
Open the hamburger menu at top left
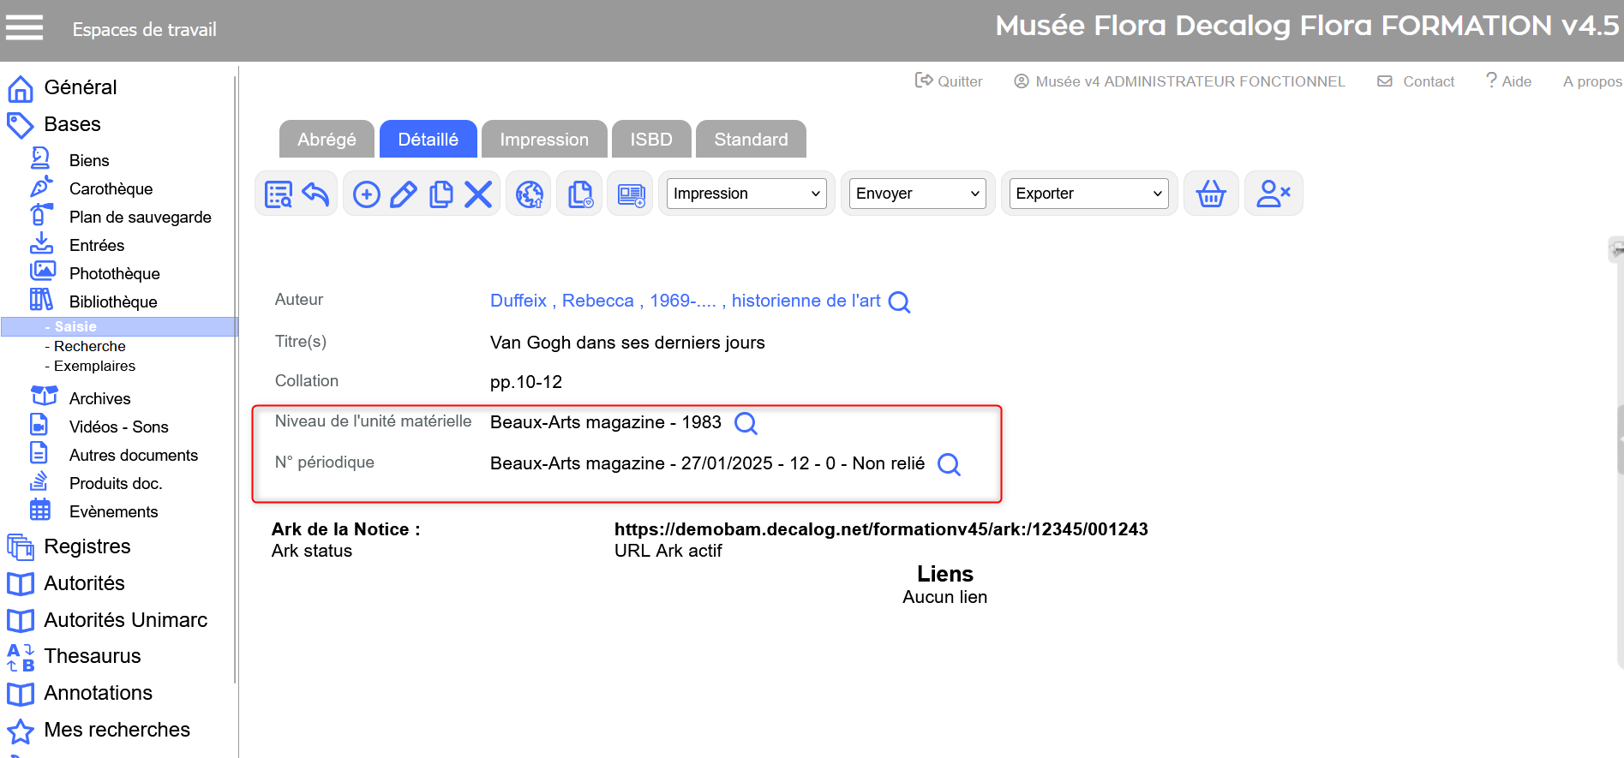[25, 28]
